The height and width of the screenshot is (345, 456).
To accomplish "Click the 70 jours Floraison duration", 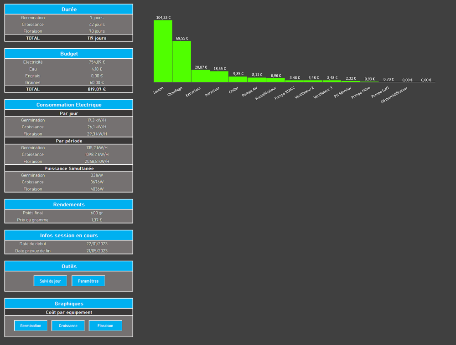I will 97,31.
